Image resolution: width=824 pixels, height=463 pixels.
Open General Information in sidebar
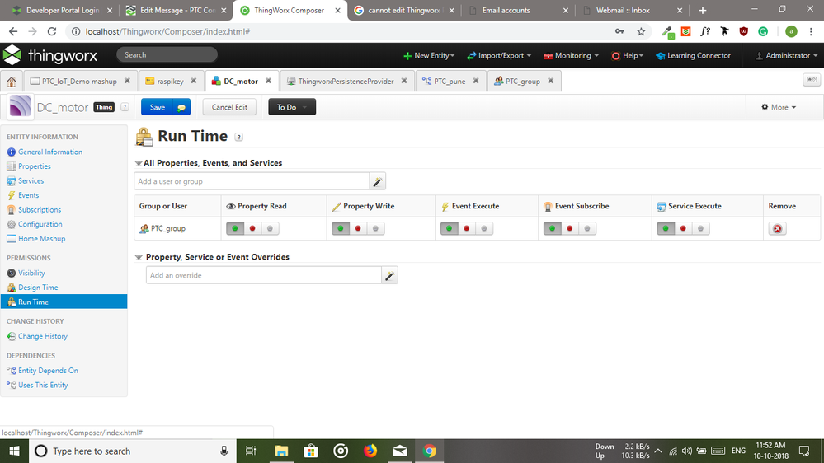(x=50, y=152)
